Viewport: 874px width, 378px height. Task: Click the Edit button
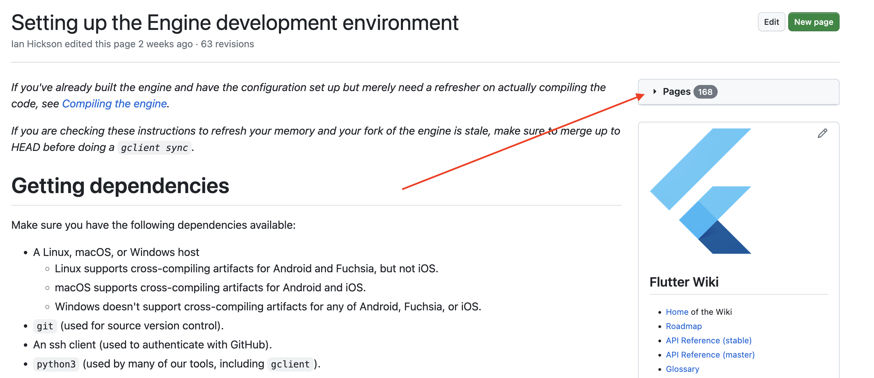[x=771, y=21]
